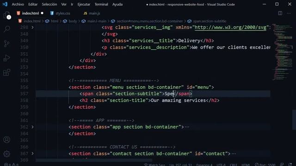Viewport: 296px width, 166px height.
Task: Click the code minimap preview
Action: [x=282, y=52]
